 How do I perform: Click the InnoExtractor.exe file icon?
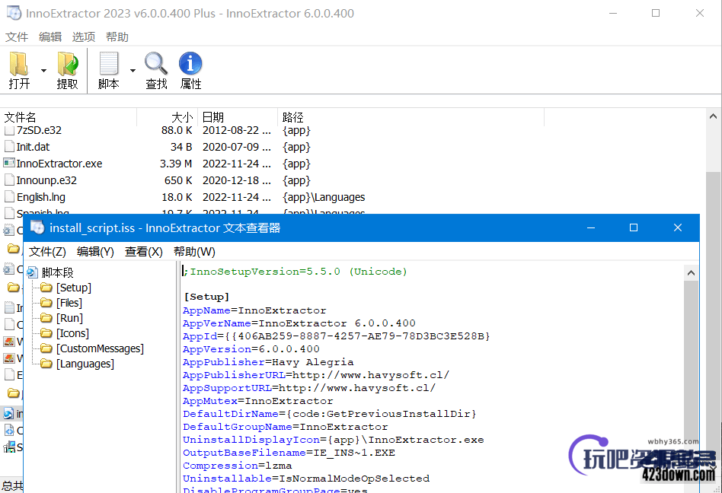[9, 164]
